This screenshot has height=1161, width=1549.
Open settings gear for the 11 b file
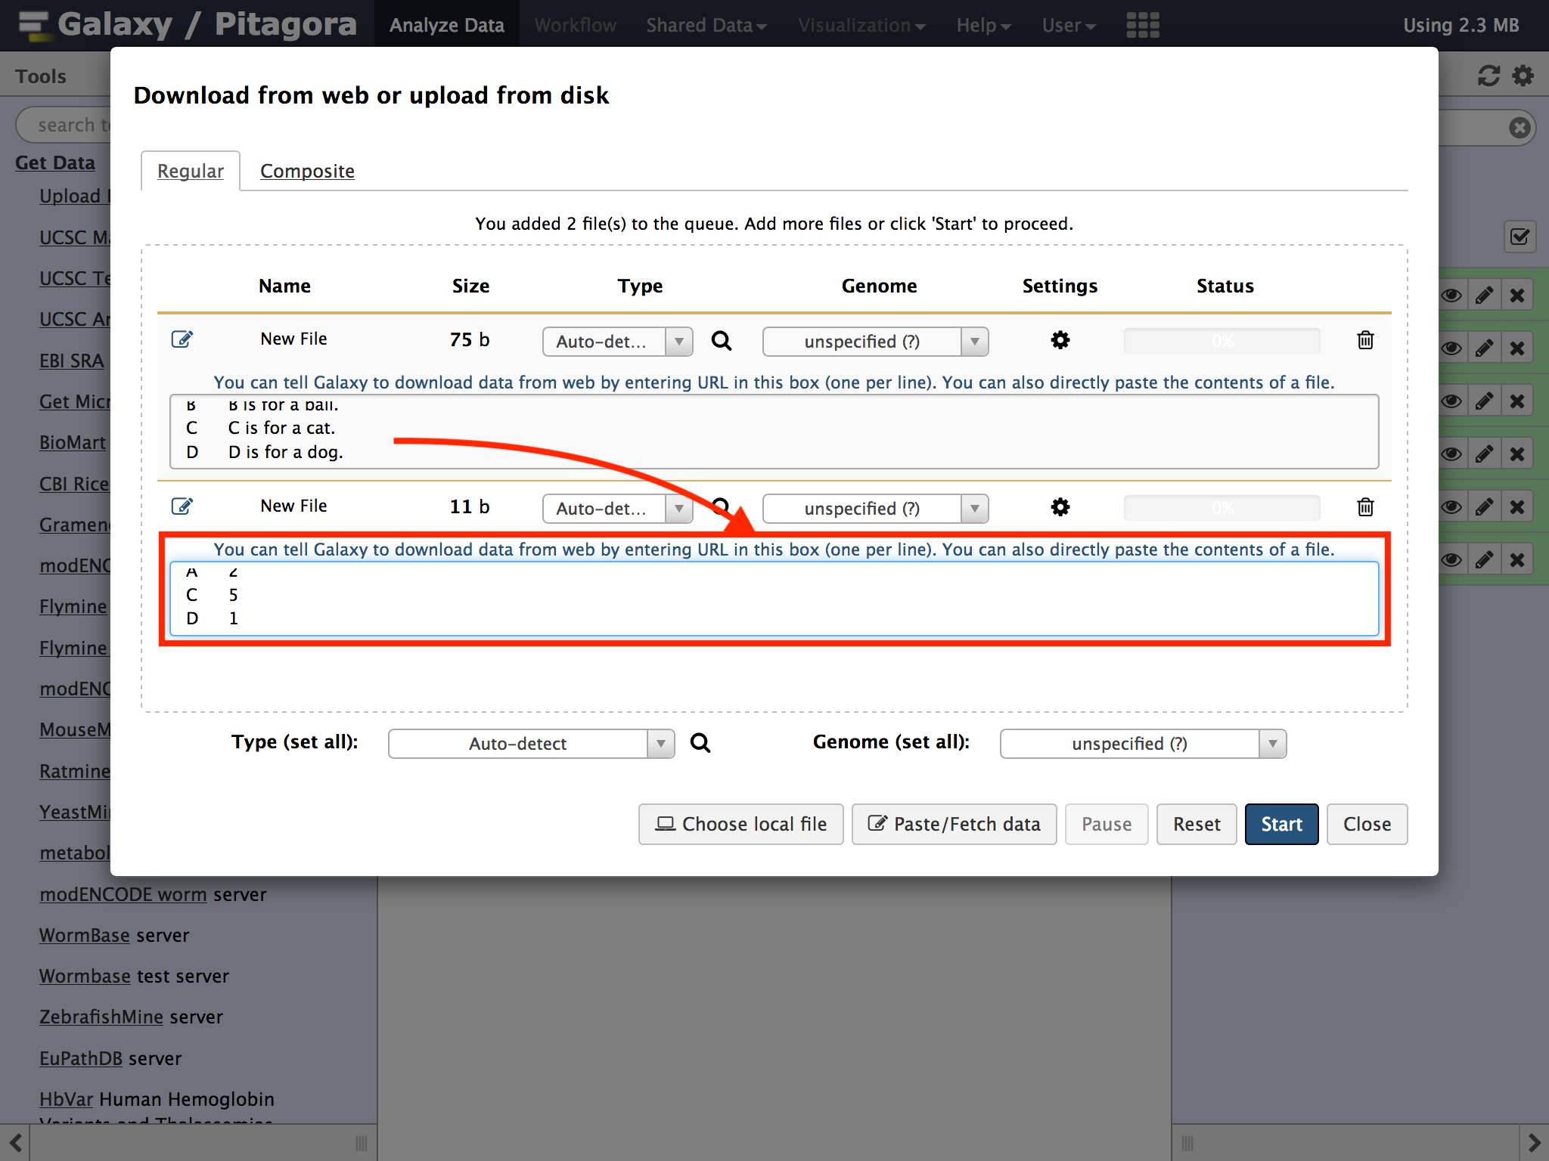(x=1060, y=507)
